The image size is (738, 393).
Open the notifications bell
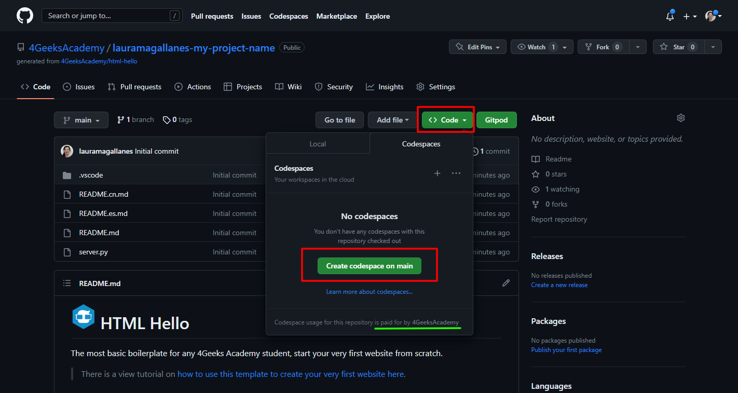point(670,16)
